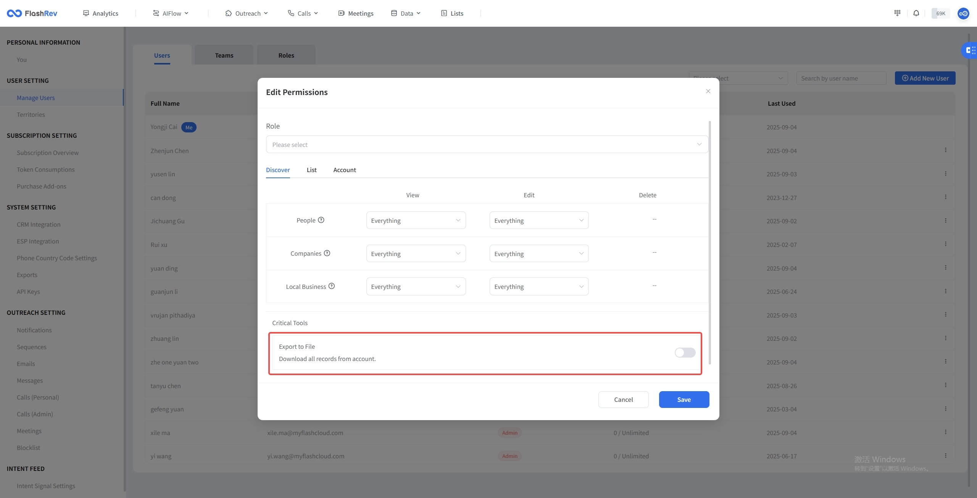Screen dimensions: 977x498
Task: Open row menu for Rui xu
Action: tap(946, 244)
